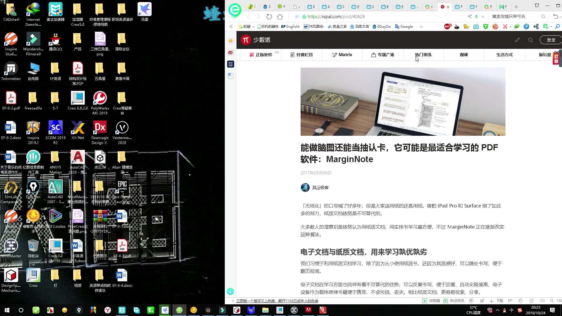
Task: Expand the news ticker chevron in status bar
Action: 233,301
